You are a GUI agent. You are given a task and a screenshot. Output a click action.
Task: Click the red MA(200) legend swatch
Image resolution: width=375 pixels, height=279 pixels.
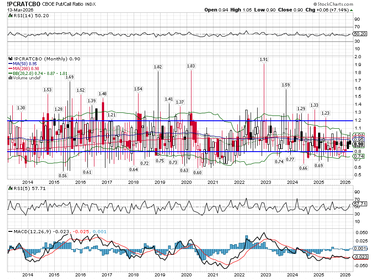pos(11,68)
